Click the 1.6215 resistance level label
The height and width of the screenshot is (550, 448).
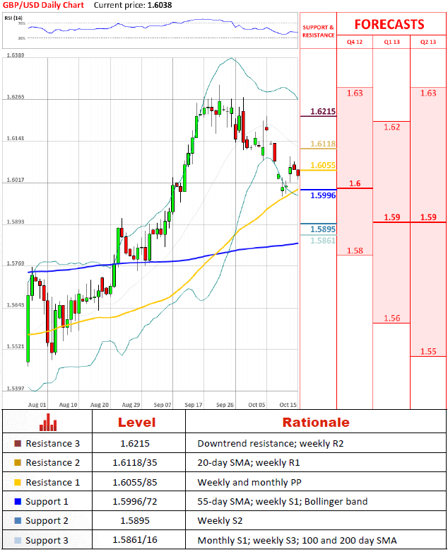[322, 112]
